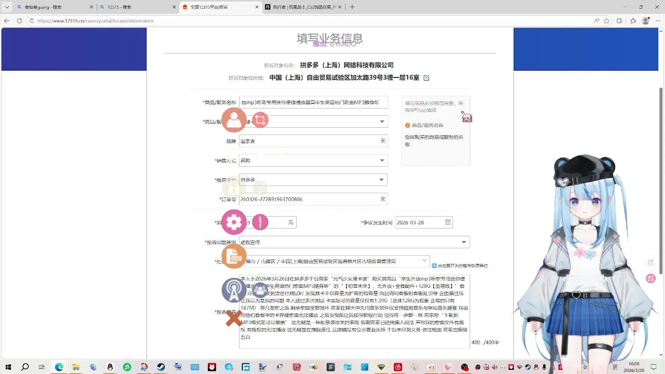Edit the 品牌 field 追歌者
This screenshot has width=665, height=374.
313,141
